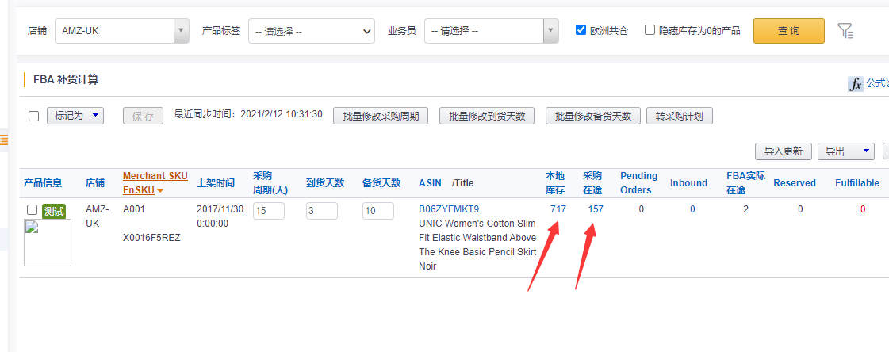Click the 转采购计划 button
The image size is (889, 352).
point(680,116)
